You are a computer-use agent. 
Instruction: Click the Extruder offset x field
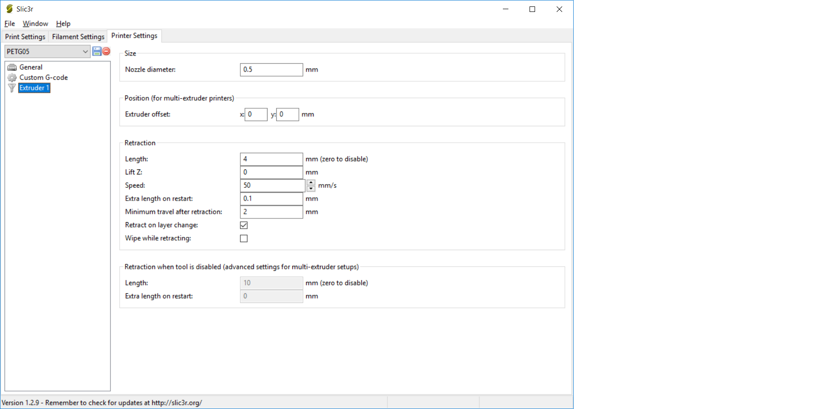pos(256,114)
